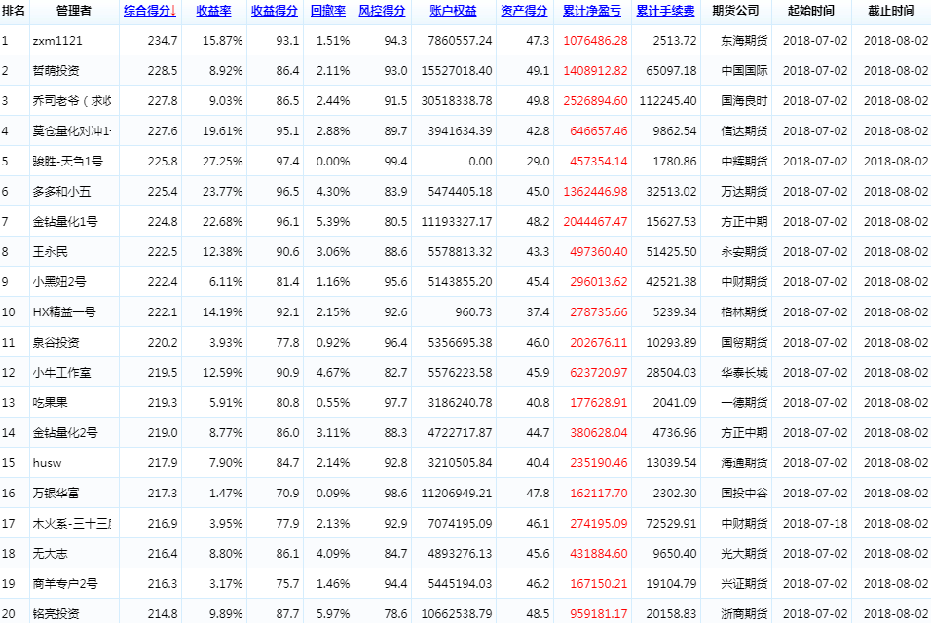Click return rate 27.25%
The height and width of the screenshot is (623, 931).
pyautogui.click(x=223, y=162)
